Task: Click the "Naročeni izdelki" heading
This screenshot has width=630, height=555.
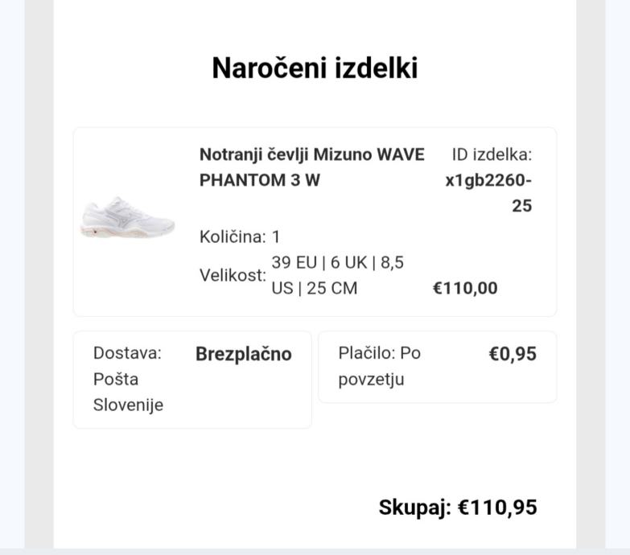Action: click(x=315, y=68)
